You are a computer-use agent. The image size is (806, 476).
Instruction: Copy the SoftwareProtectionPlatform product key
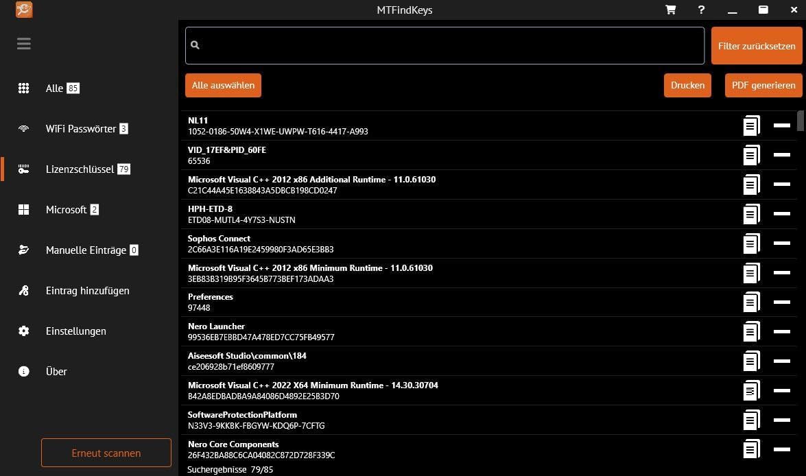pyautogui.click(x=751, y=420)
